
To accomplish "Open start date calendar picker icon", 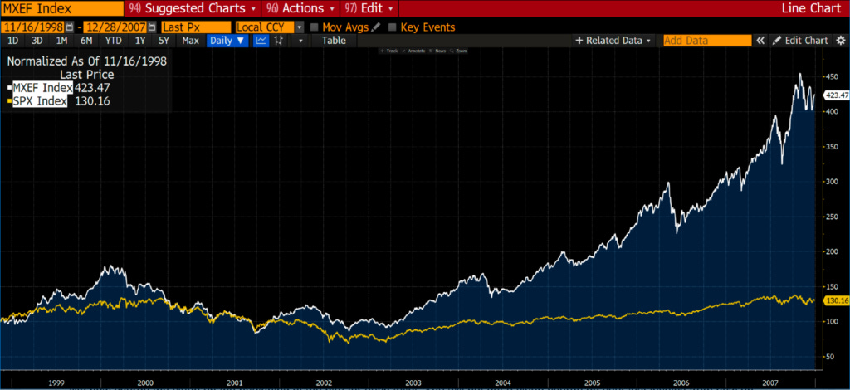I will click(69, 27).
